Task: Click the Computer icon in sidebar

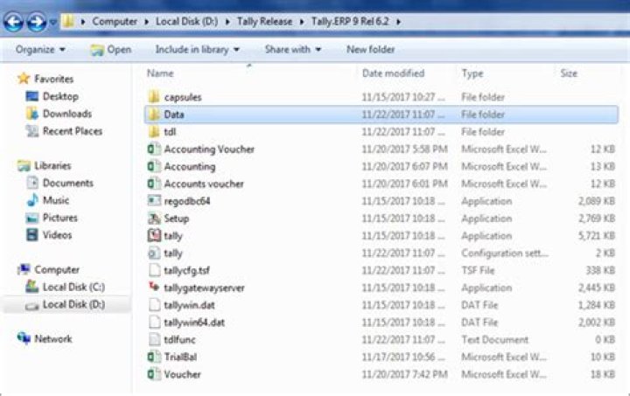Action: pyautogui.click(x=24, y=269)
